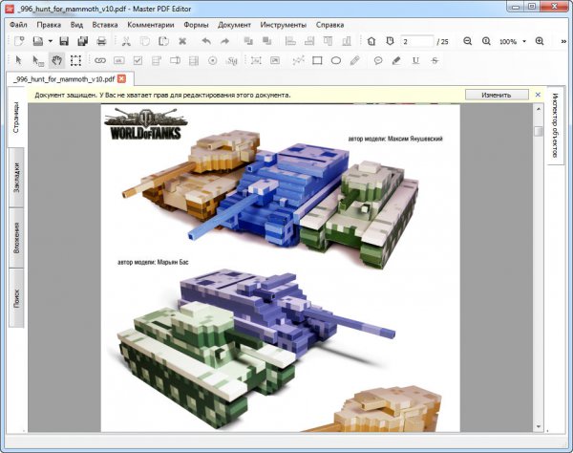The height and width of the screenshot is (453, 573).
Task: Open the Вставка menu
Action: pos(105,25)
